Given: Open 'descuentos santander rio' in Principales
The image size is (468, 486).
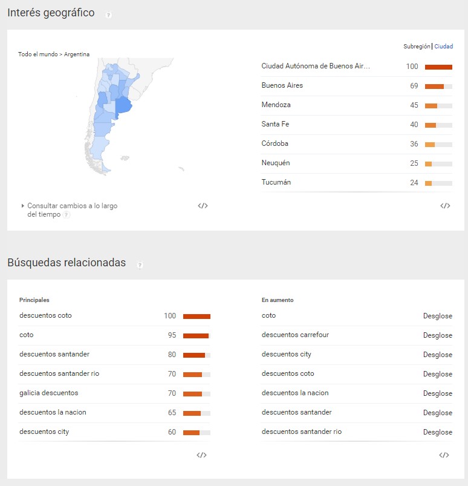Looking at the screenshot, I should pyautogui.click(x=59, y=373).
